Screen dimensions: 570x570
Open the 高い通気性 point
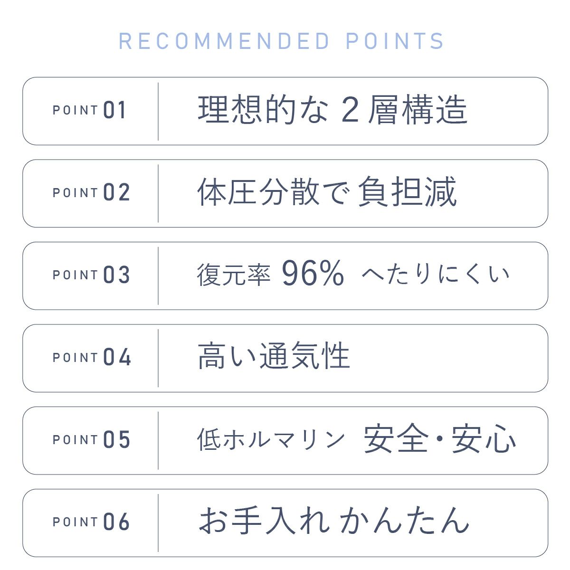pos(274,357)
